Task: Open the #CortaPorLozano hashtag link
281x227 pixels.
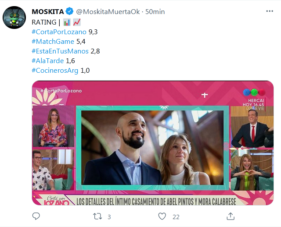Action: point(59,32)
